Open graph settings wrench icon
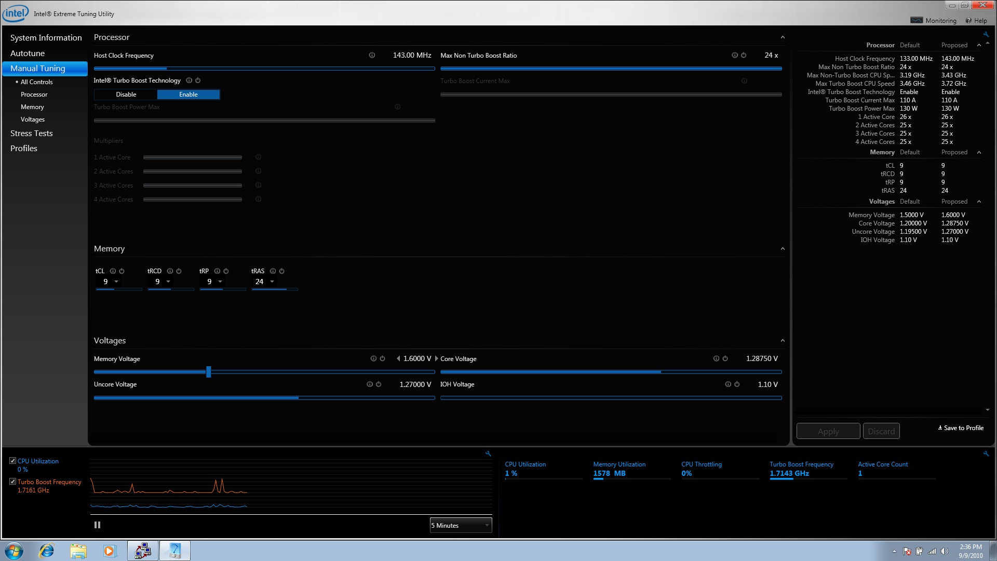 pos(488,453)
